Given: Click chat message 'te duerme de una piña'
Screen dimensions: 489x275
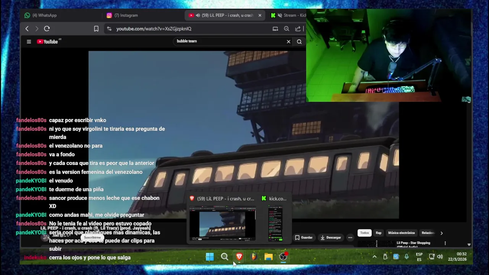Looking at the screenshot, I should pyautogui.click(x=76, y=189).
